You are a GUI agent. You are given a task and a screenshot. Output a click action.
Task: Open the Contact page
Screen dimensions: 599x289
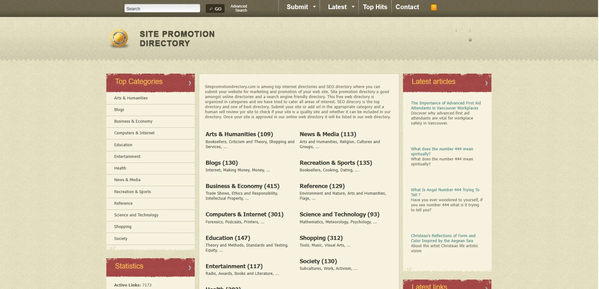[x=407, y=7]
